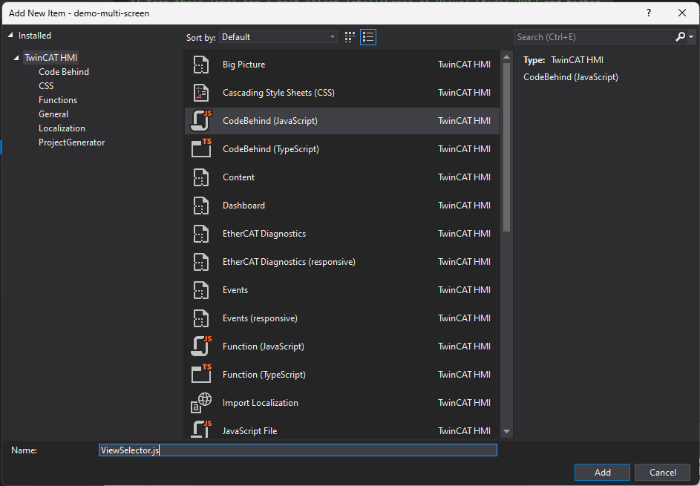Click the Function (TypeScript) TS icon
This screenshot has width=700, height=486.
[x=201, y=373]
